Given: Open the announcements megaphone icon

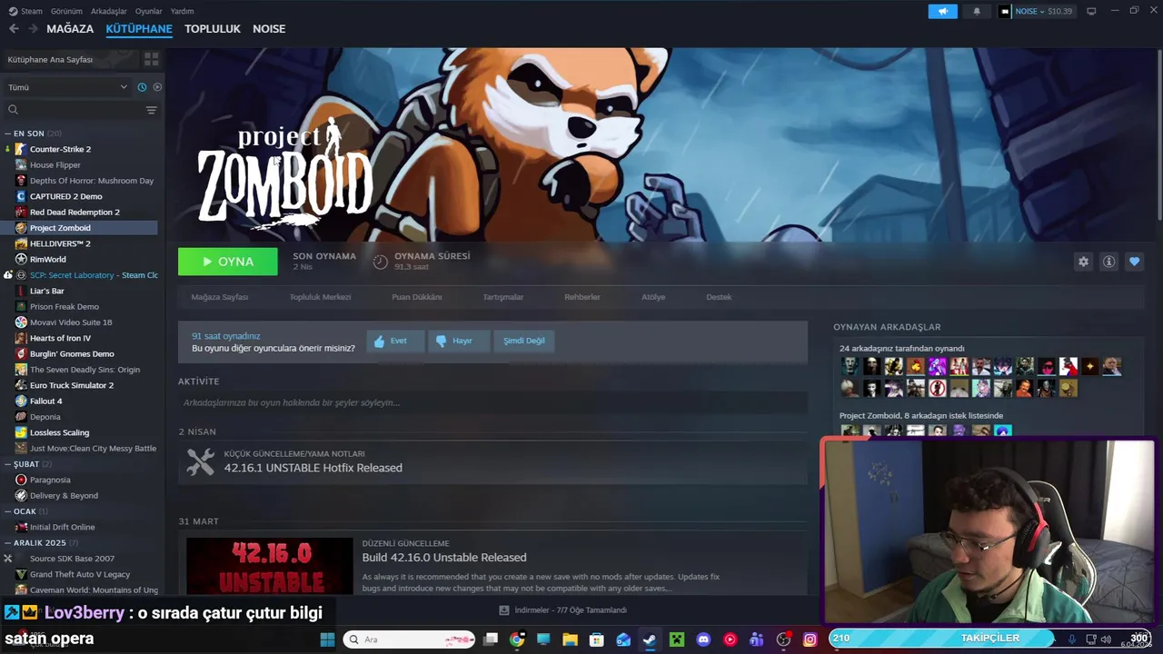Looking at the screenshot, I should [x=942, y=11].
